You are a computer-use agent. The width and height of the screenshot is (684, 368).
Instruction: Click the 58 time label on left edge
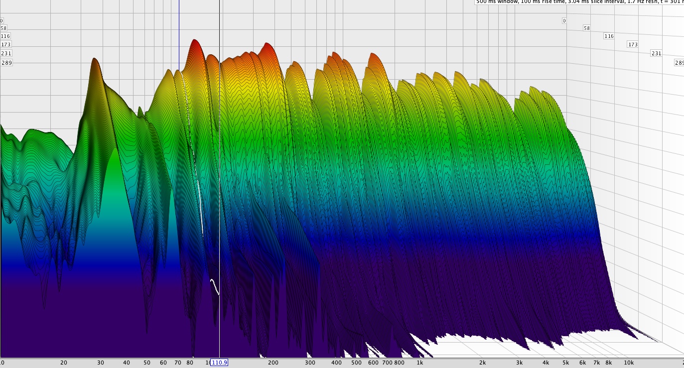pos(4,28)
